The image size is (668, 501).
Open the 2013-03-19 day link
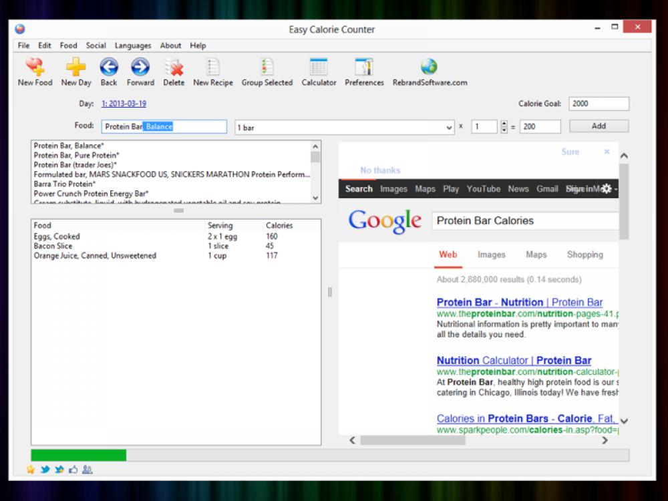click(x=124, y=104)
